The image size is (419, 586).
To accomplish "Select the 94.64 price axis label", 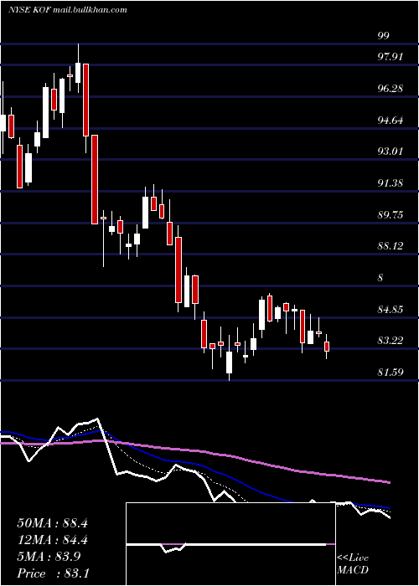I will [x=390, y=121].
